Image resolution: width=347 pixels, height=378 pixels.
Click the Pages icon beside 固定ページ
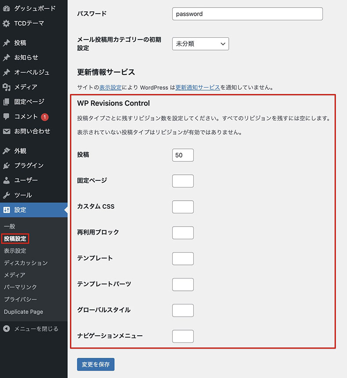pyautogui.click(x=7, y=102)
